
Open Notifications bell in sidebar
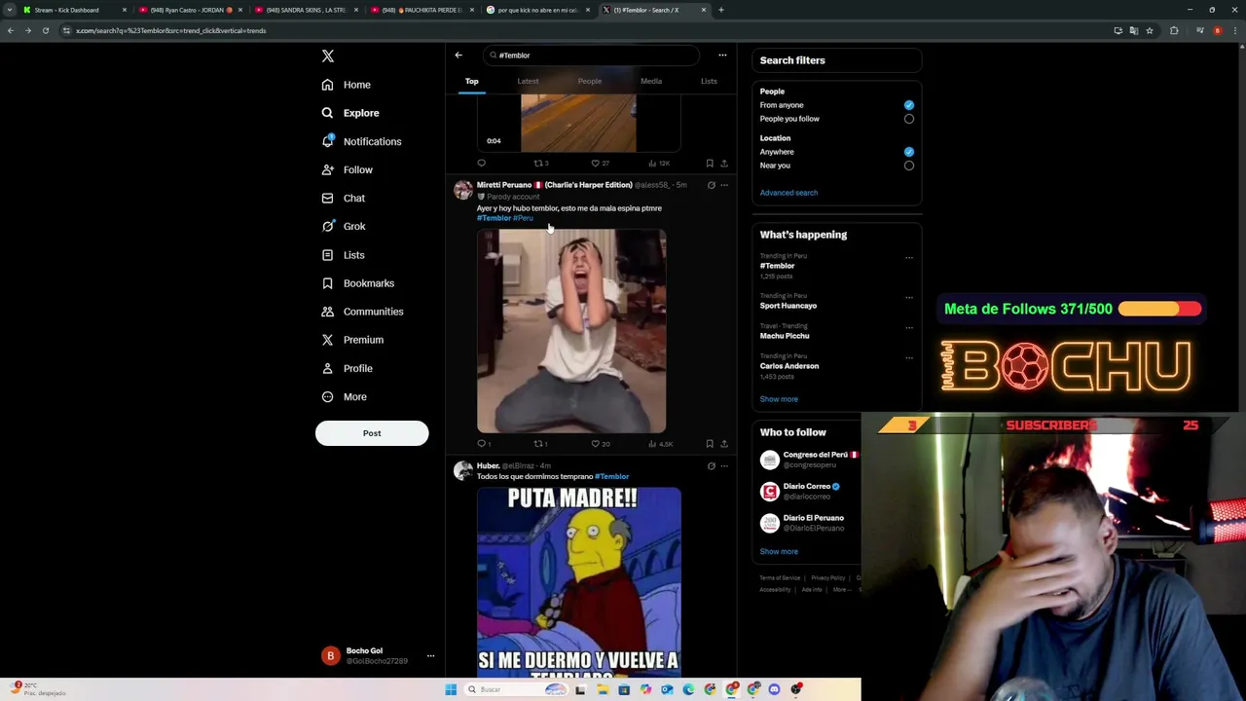pyautogui.click(x=361, y=141)
